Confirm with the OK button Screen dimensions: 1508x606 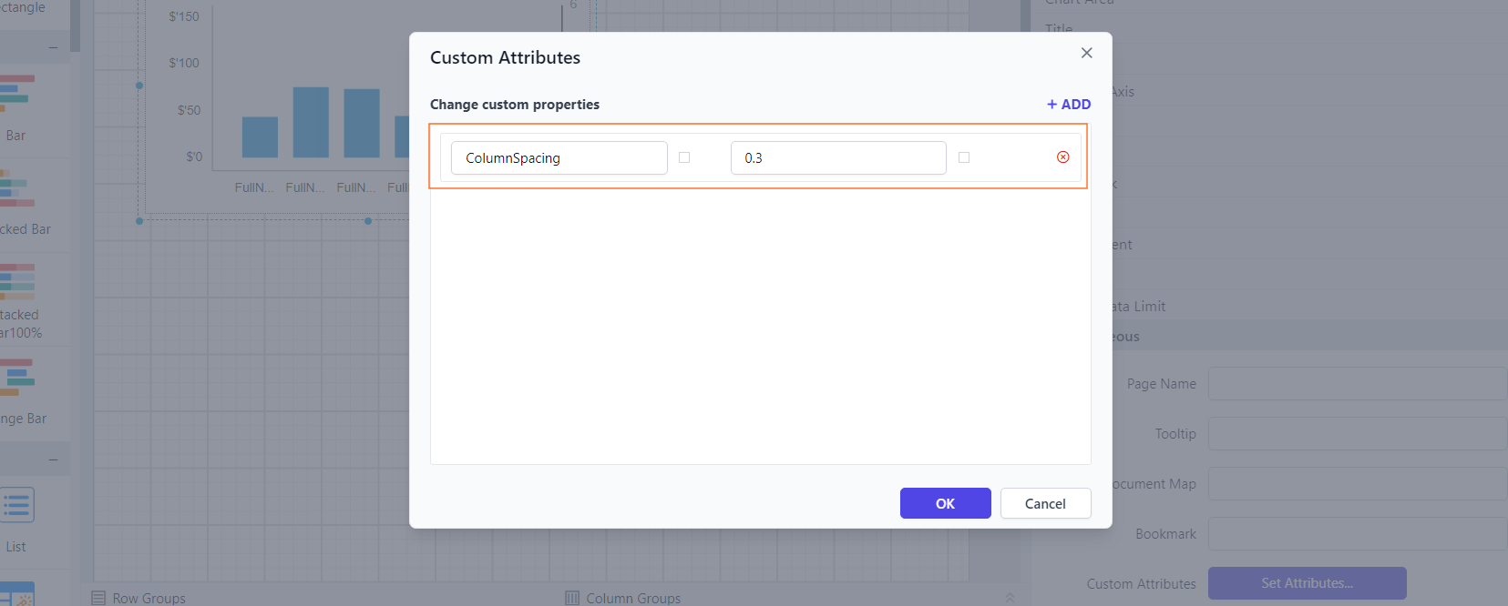[x=945, y=503]
